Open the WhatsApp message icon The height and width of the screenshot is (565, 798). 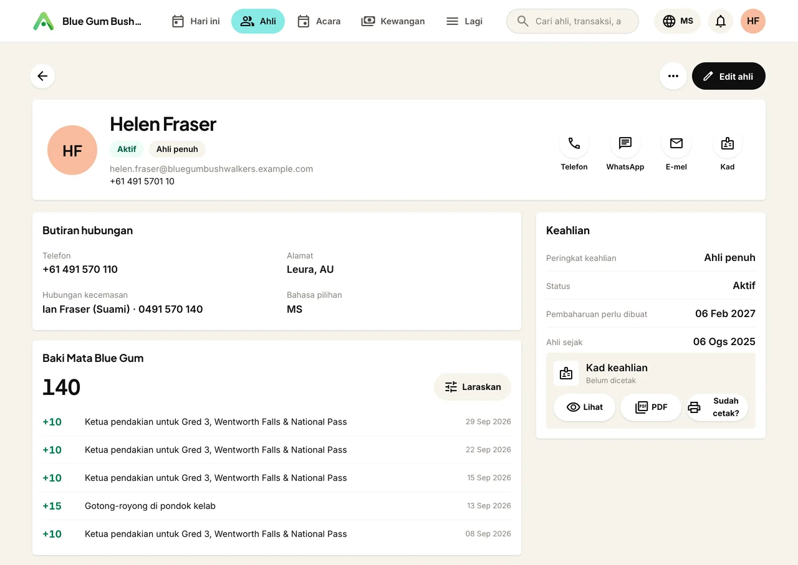click(625, 144)
